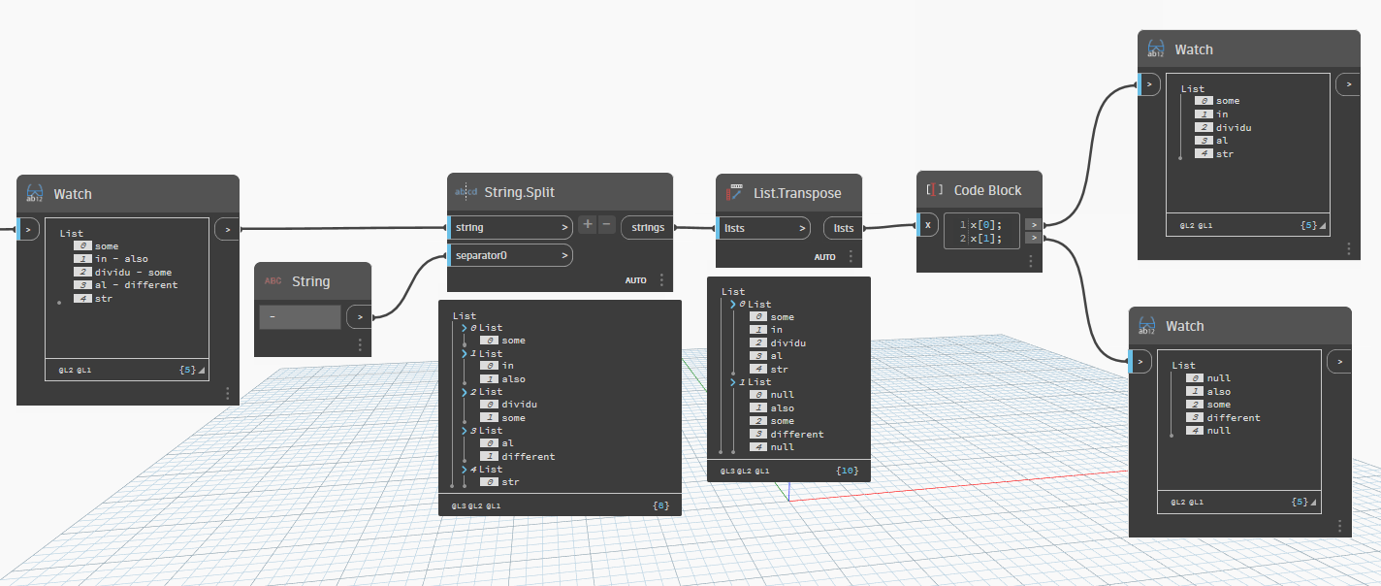
Task: Collapse '2 List' in String.Split preview
Action: click(x=465, y=392)
